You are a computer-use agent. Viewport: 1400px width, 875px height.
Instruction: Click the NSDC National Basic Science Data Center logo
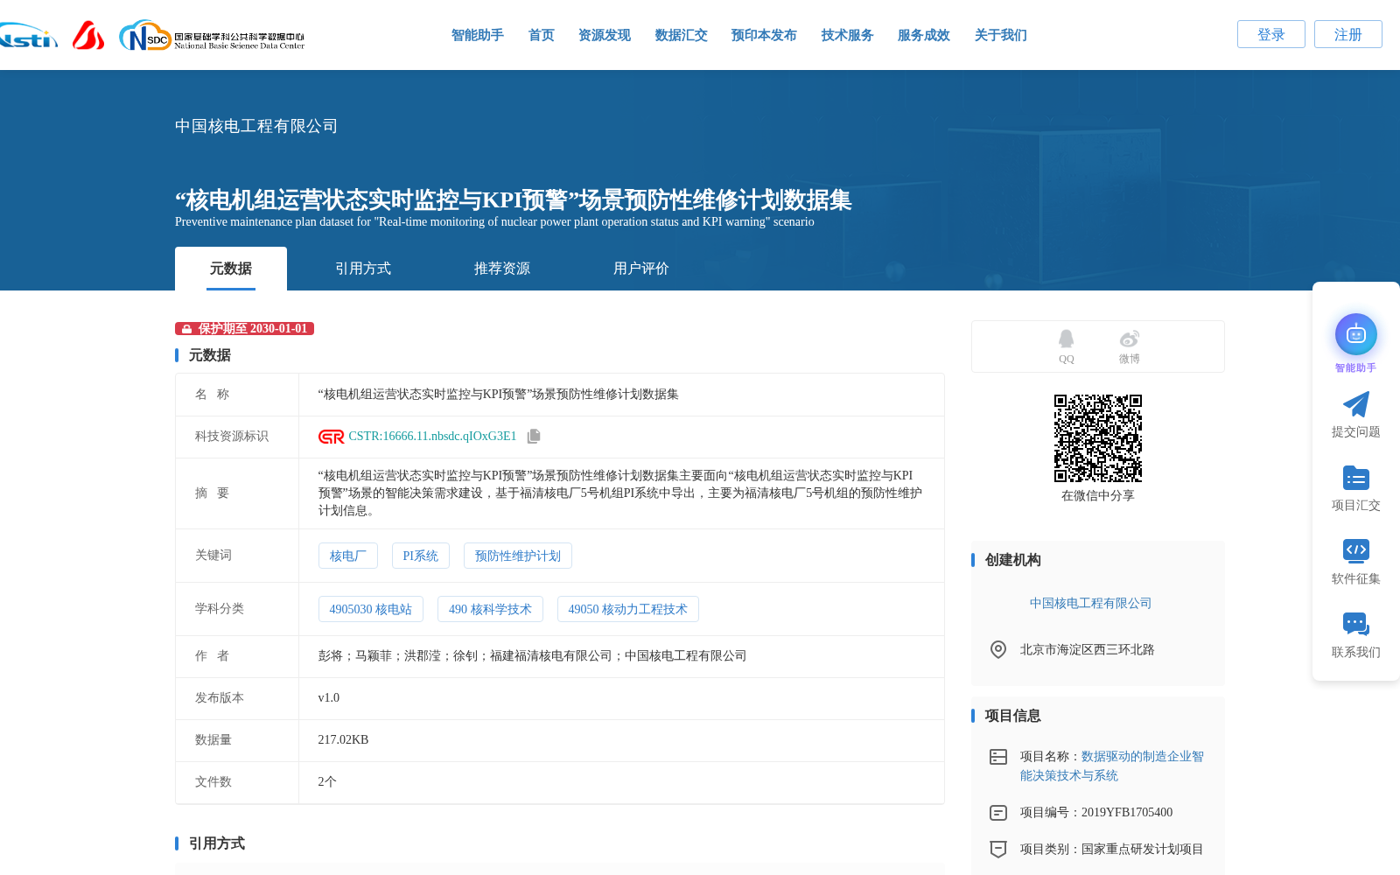tap(212, 36)
